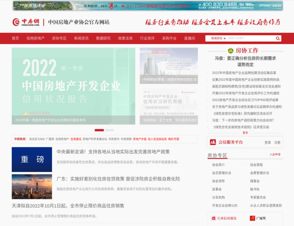The height and width of the screenshot is (226, 294).
Task: Open the 2022 credit status report banner
Action: (x=73, y=86)
